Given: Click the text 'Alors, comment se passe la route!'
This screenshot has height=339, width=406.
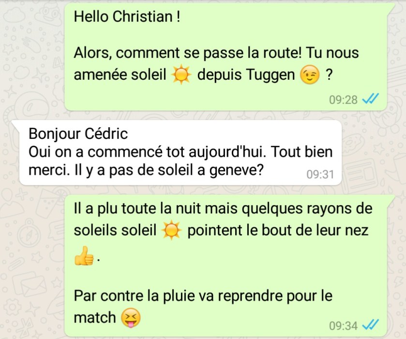Looking at the screenshot, I should [188, 53].
